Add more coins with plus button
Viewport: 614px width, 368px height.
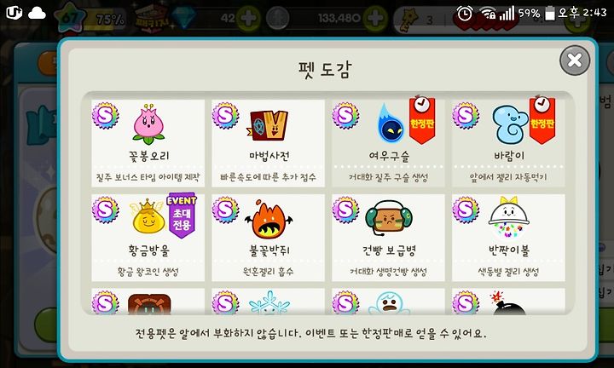(375, 18)
